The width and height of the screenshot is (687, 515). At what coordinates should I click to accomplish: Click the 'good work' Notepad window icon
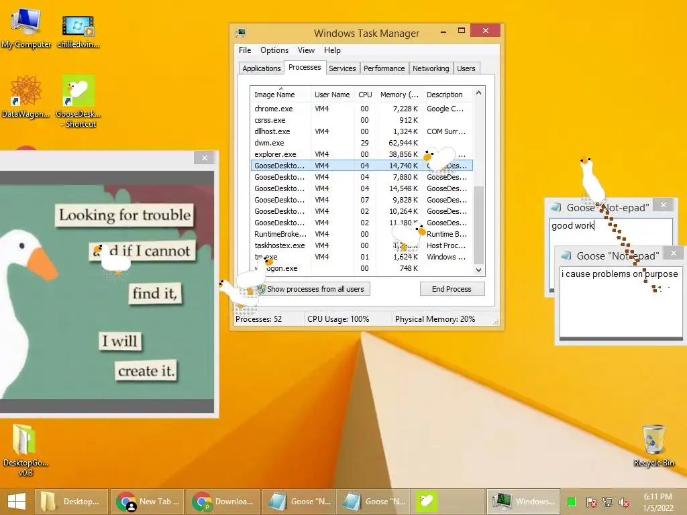[x=556, y=207]
